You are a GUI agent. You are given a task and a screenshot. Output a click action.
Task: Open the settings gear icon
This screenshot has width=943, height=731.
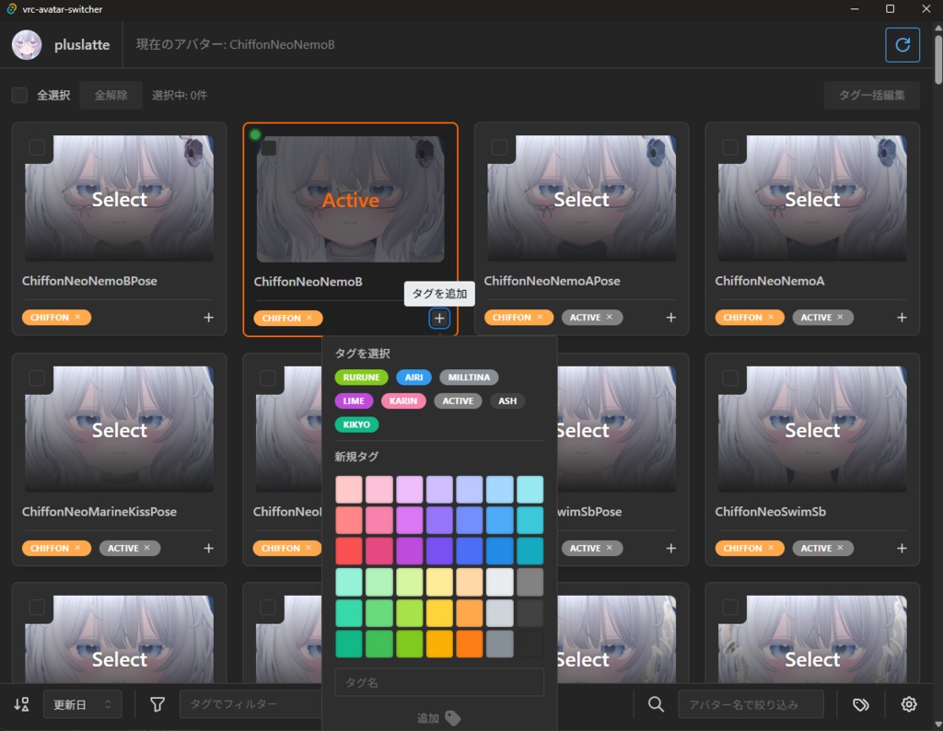pos(908,703)
